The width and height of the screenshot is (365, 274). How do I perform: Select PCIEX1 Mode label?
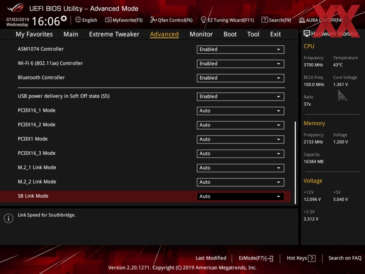pyautogui.click(x=32, y=139)
